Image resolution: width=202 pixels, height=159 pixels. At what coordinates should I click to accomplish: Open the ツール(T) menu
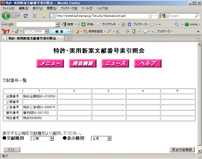[87, 8]
